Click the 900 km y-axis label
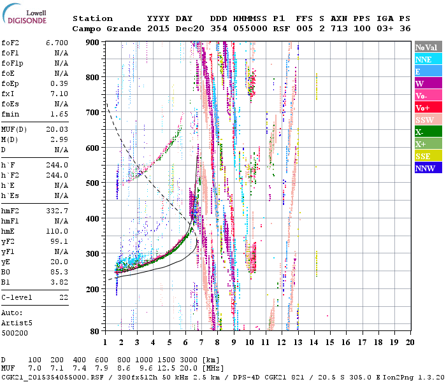Viewport: 446px width, 382px height. [x=92, y=43]
